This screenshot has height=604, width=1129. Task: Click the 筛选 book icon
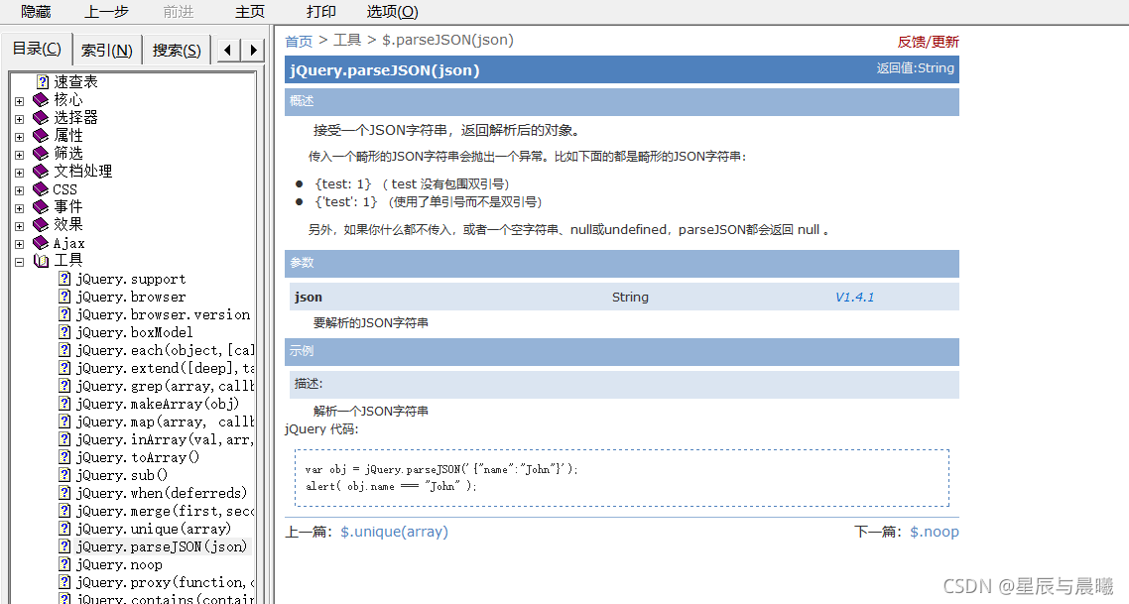click(x=41, y=154)
